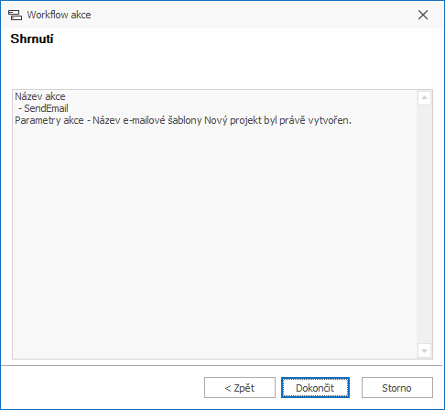The width and height of the screenshot is (445, 410).
Task: Cancel the wizard with Storno
Action: 397,388
